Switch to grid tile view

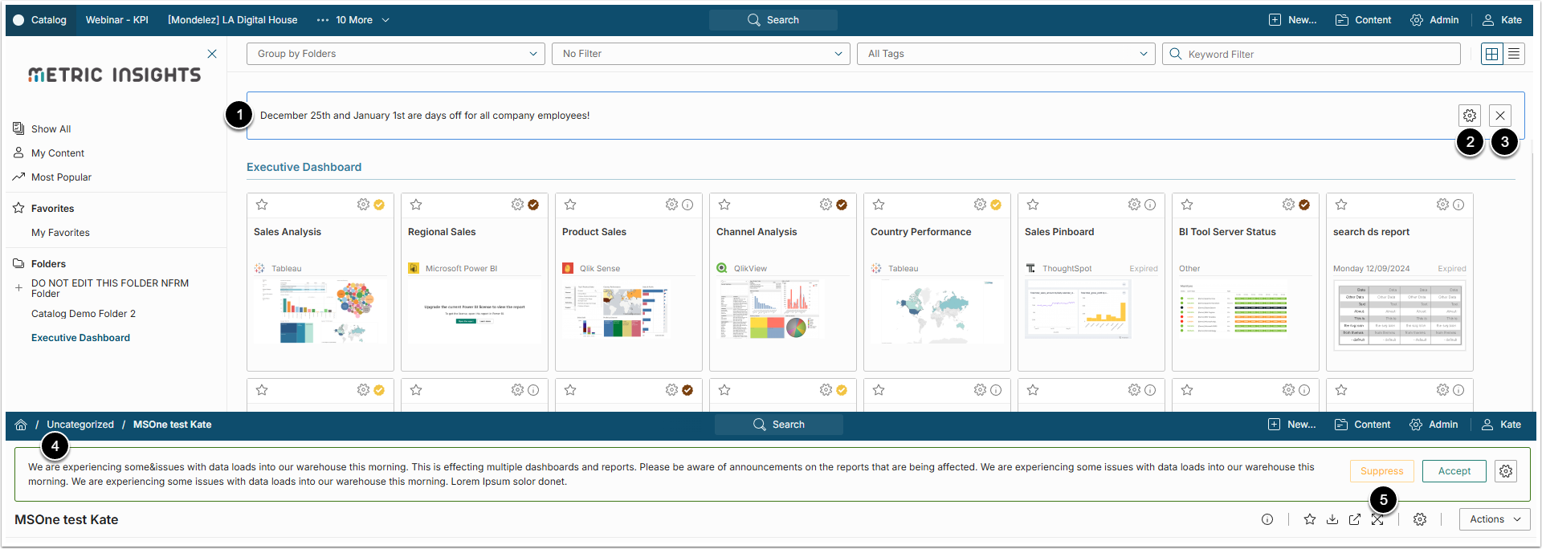(1492, 54)
